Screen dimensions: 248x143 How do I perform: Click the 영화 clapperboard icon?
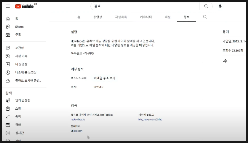(x=8, y=125)
